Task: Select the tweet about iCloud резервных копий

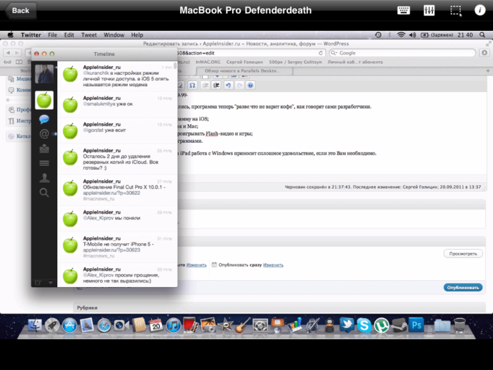Action: 117,159
